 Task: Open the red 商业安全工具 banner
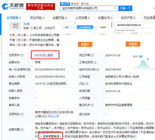point(41,7)
